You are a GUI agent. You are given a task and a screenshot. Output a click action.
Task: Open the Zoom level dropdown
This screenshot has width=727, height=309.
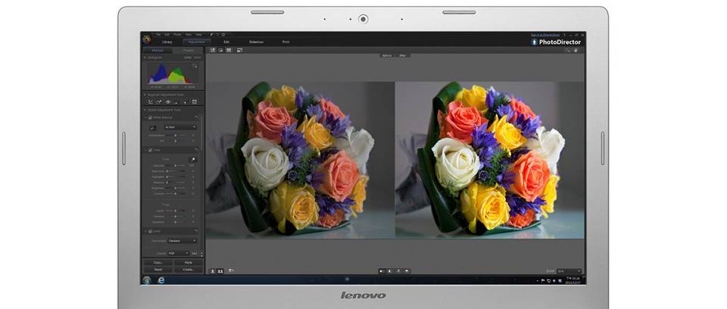569,270
